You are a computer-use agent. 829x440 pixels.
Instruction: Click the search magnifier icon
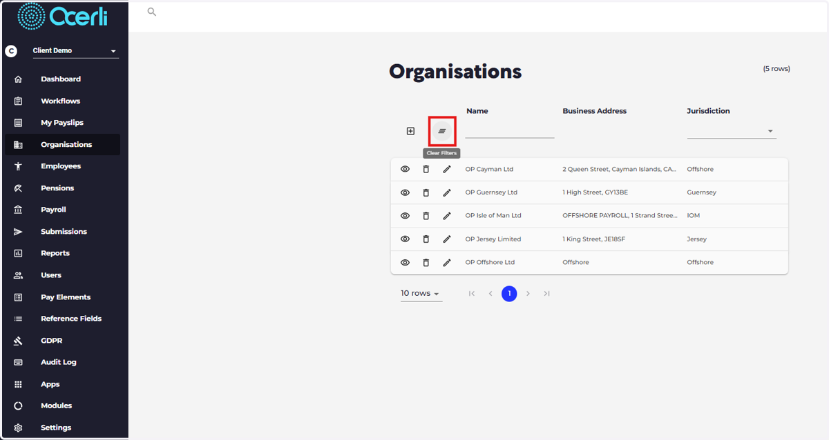[x=152, y=12]
